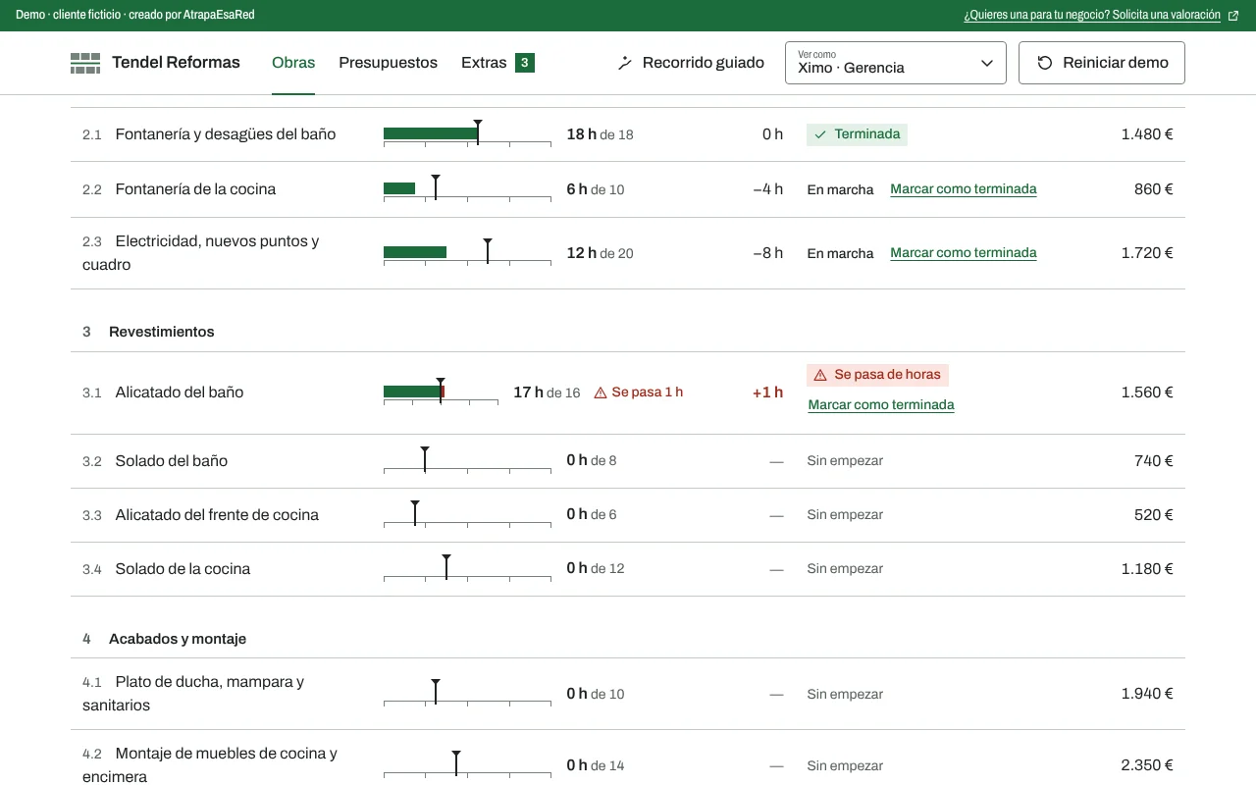
Task: Open the Presupuestos tab
Action: click(x=388, y=63)
